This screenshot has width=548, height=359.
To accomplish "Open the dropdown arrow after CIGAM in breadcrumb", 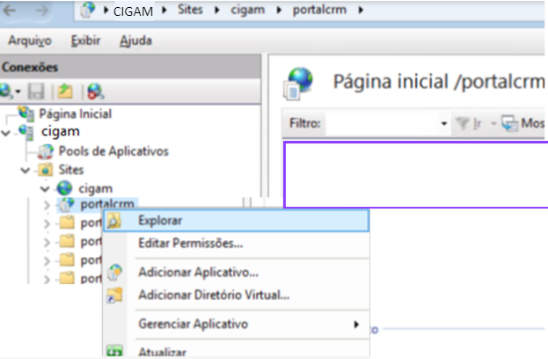I will [x=164, y=11].
